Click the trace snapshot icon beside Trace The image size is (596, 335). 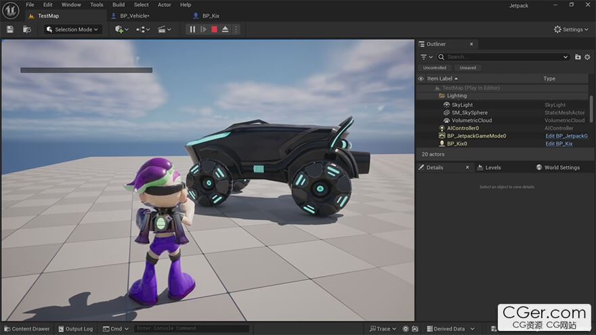coord(414,329)
